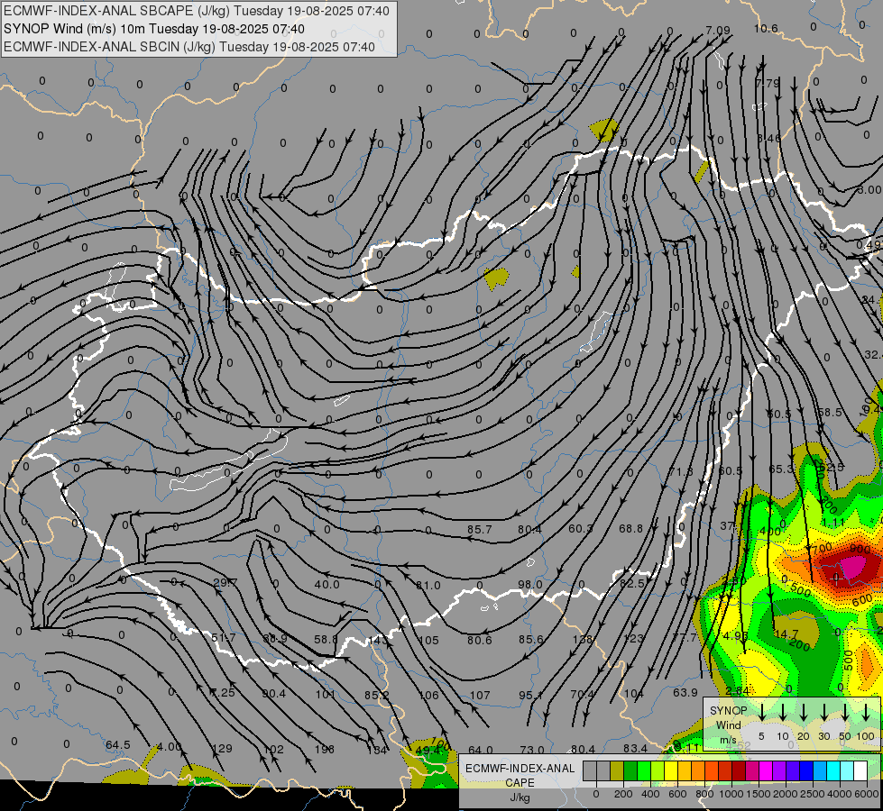
Task: Click the map value '14.7' in green area
Action: tap(786, 634)
